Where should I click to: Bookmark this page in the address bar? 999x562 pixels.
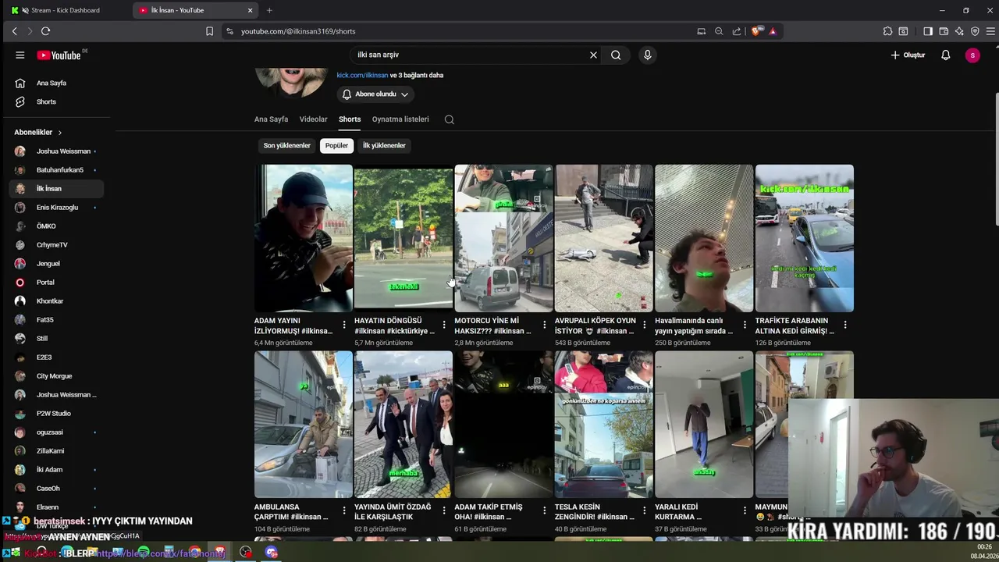[x=209, y=31]
